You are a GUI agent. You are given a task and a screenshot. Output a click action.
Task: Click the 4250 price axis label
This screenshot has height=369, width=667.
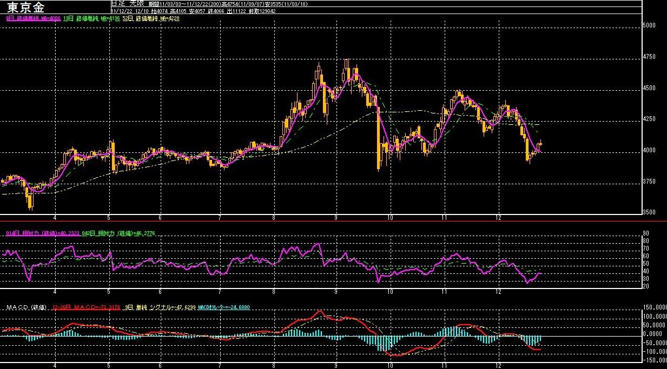[649, 119]
